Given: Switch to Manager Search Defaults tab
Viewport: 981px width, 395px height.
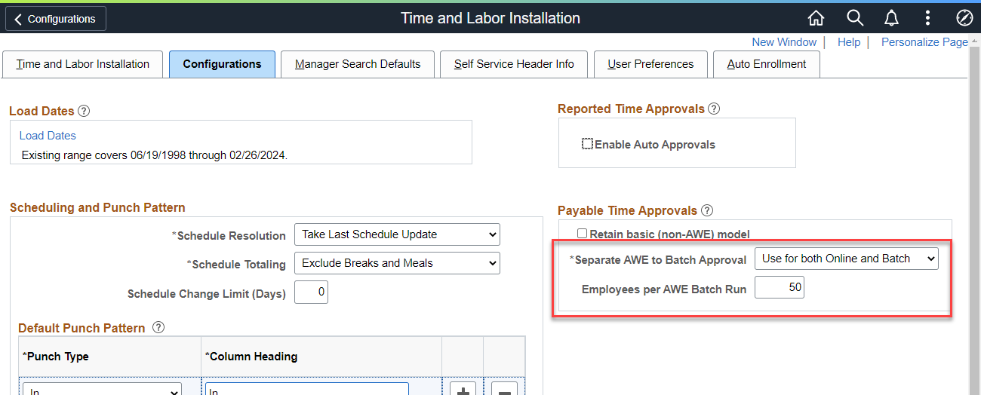Looking at the screenshot, I should point(358,64).
